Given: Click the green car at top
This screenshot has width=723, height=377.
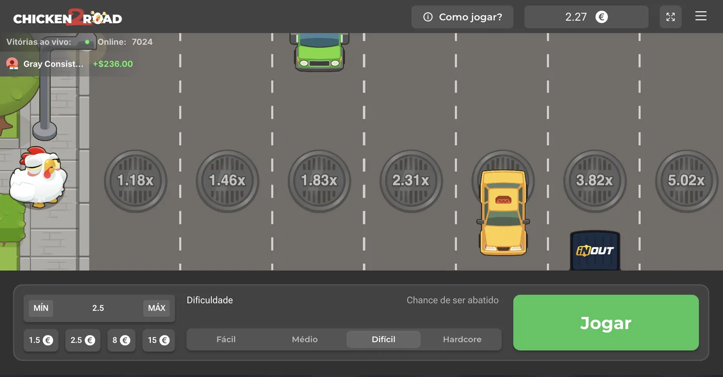Looking at the screenshot, I should tap(320, 52).
